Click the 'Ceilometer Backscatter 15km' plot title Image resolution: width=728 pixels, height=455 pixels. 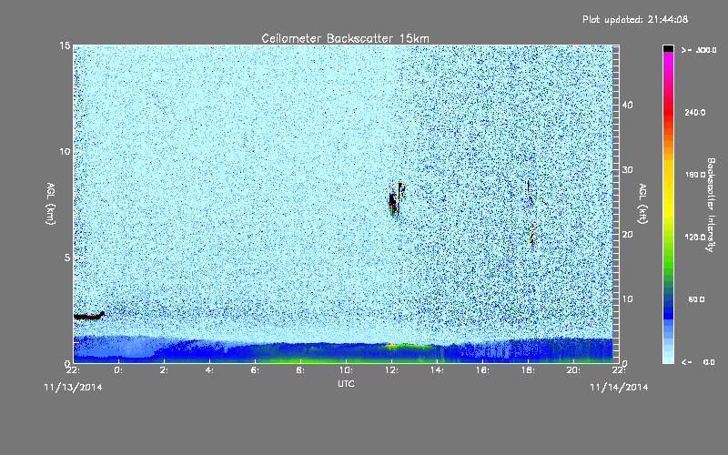click(x=345, y=38)
